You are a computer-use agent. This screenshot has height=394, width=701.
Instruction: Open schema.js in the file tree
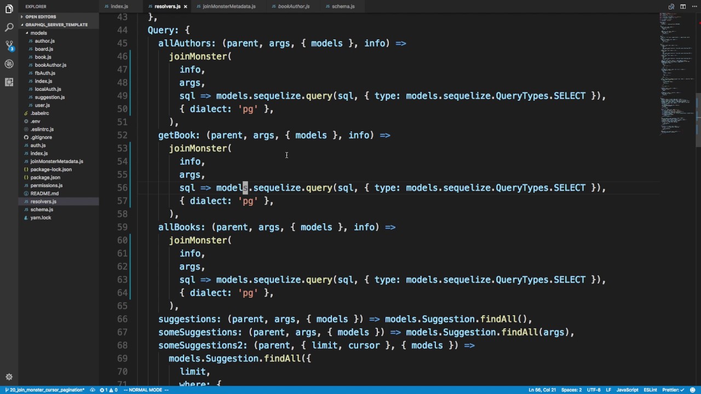[x=42, y=210]
